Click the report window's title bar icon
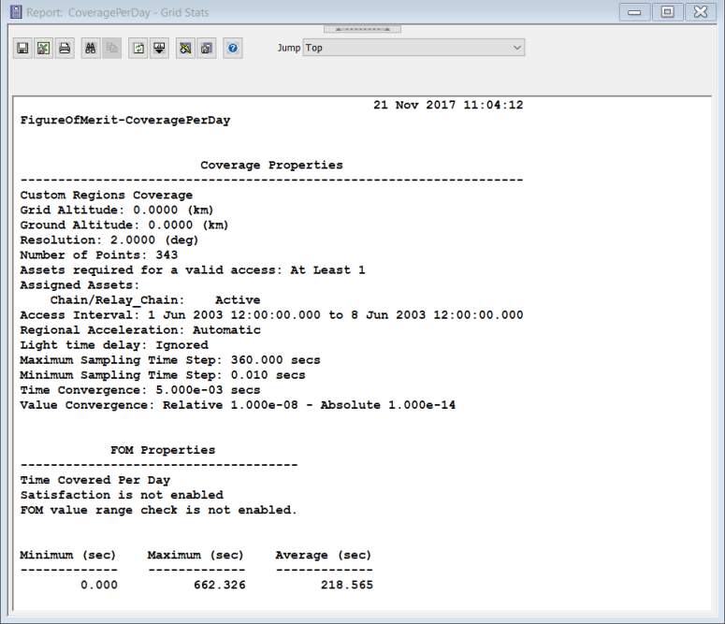The height and width of the screenshot is (624, 725). (x=14, y=12)
